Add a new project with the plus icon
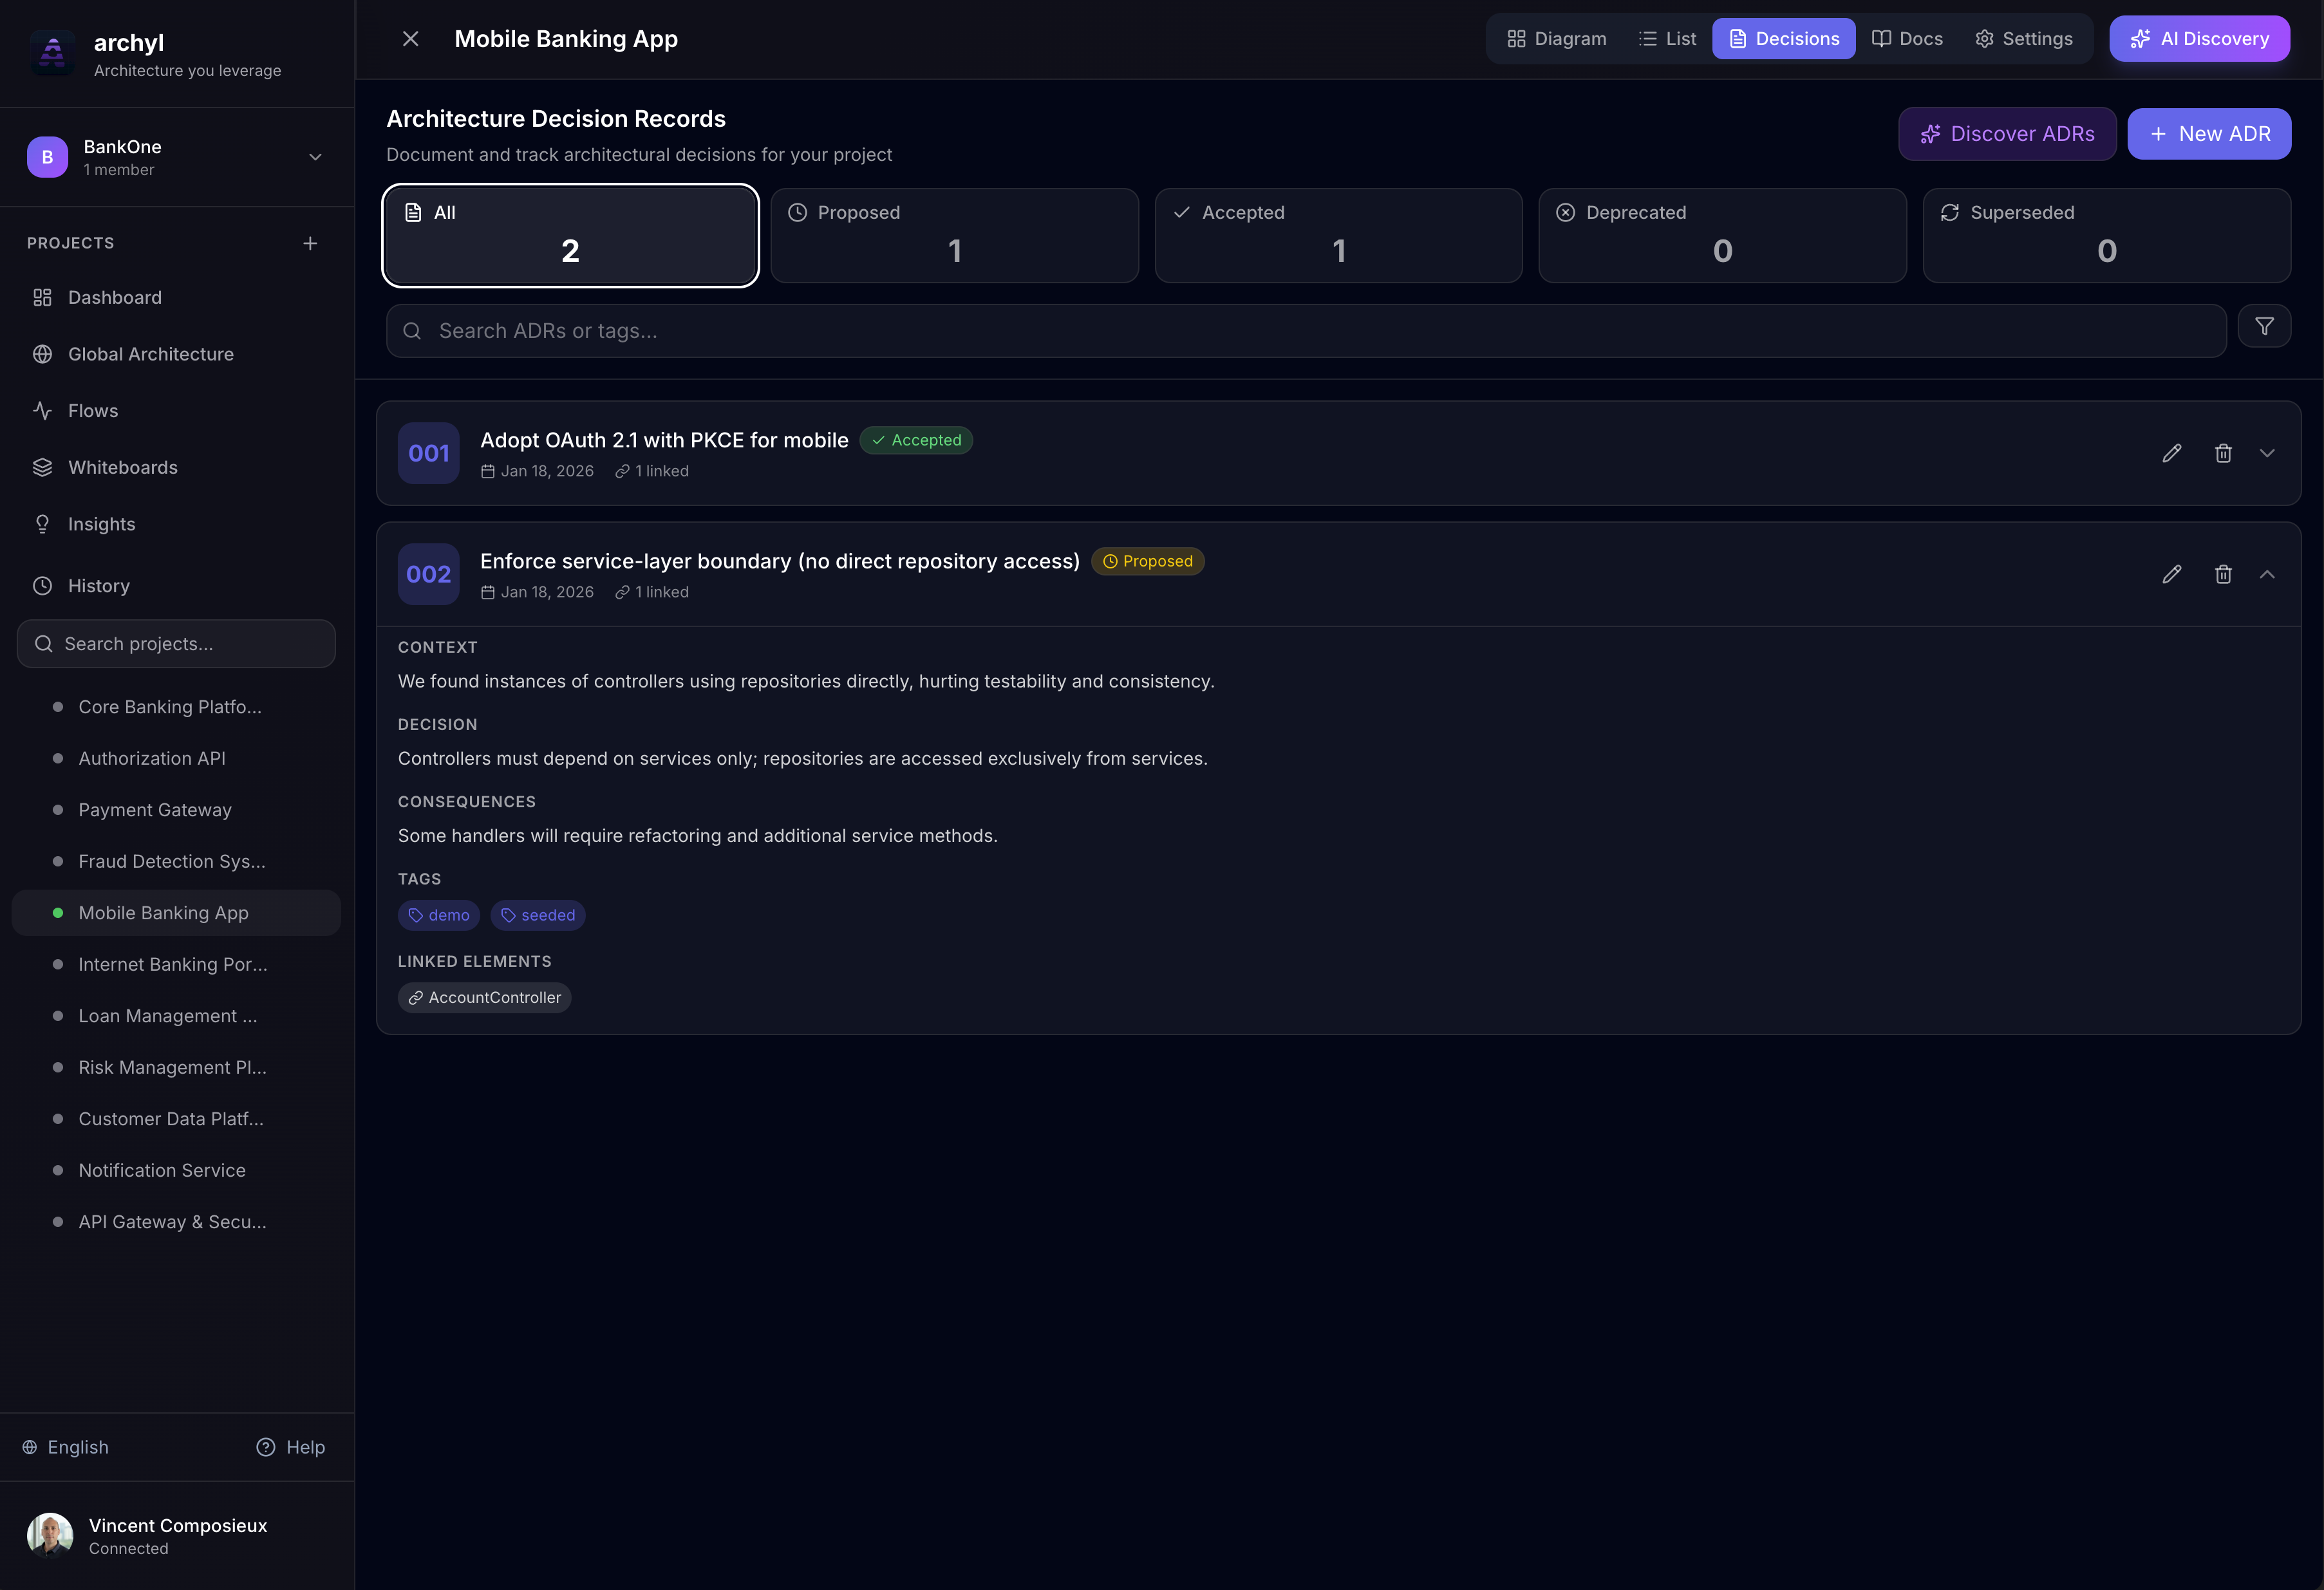2324x1590 pixels. click(x=310, y=243)
